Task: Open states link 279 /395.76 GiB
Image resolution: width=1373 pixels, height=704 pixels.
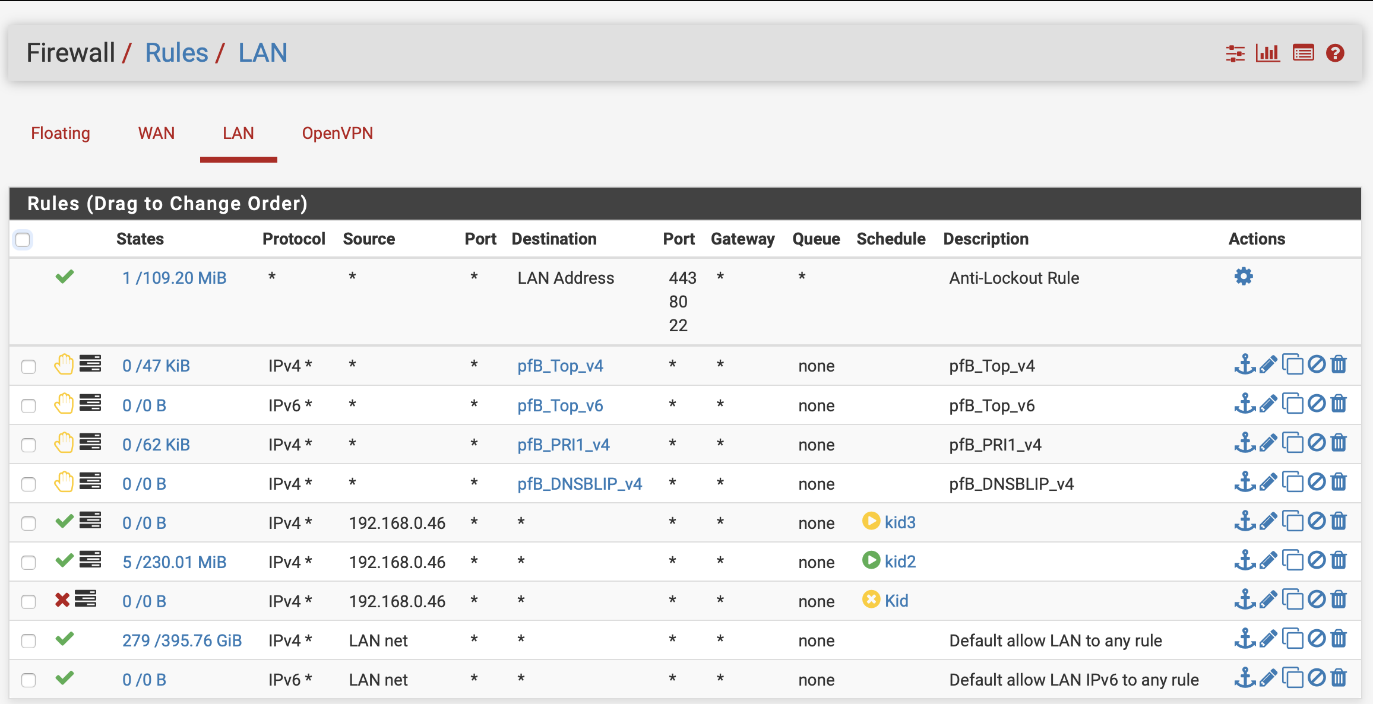Action: [182, 640]
